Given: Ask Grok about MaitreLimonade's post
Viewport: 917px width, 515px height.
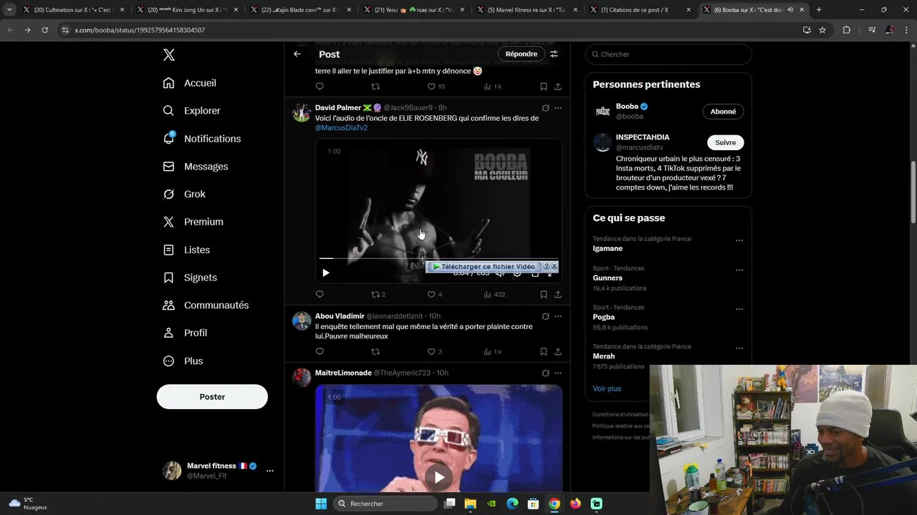Looking at the screenshot, I should pyautogui.click(x=545, y=373).
